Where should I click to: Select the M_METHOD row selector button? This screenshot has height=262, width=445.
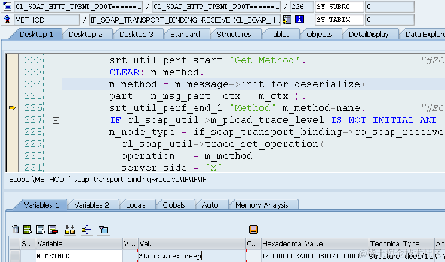point(14,256)
